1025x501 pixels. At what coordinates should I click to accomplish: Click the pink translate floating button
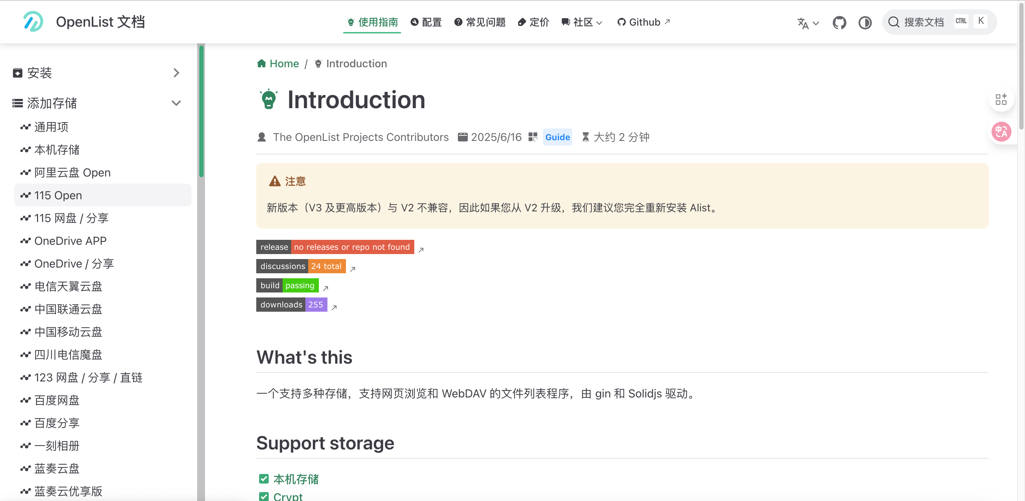coord(1001,132)
